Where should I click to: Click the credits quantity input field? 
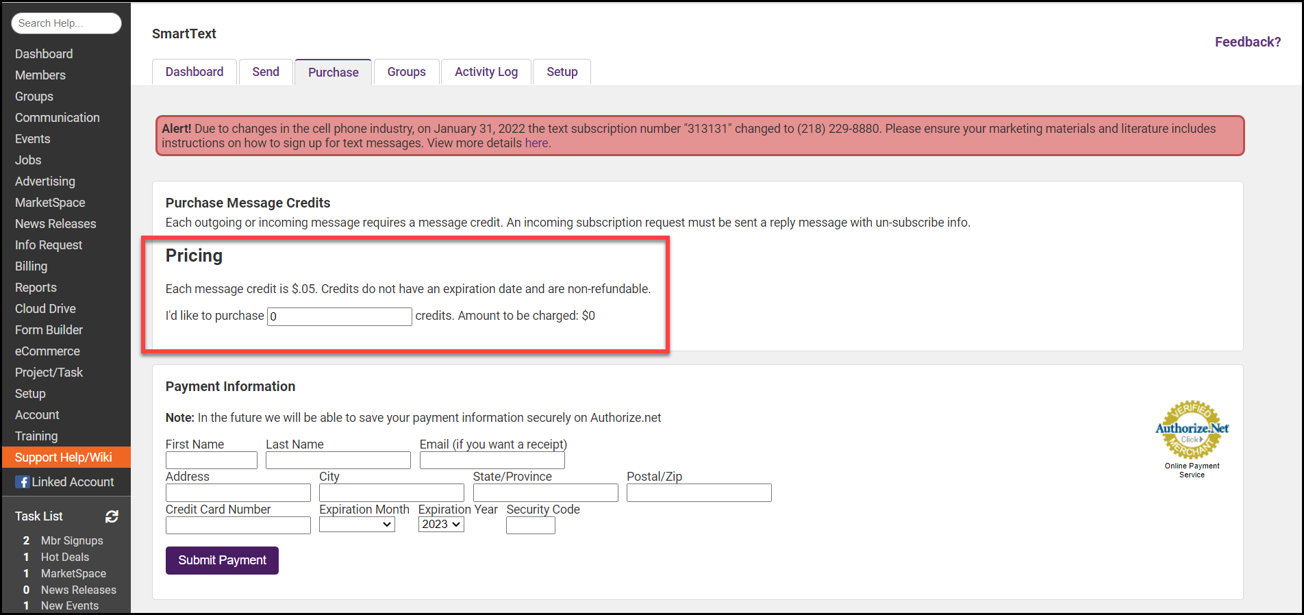[339, 316]
